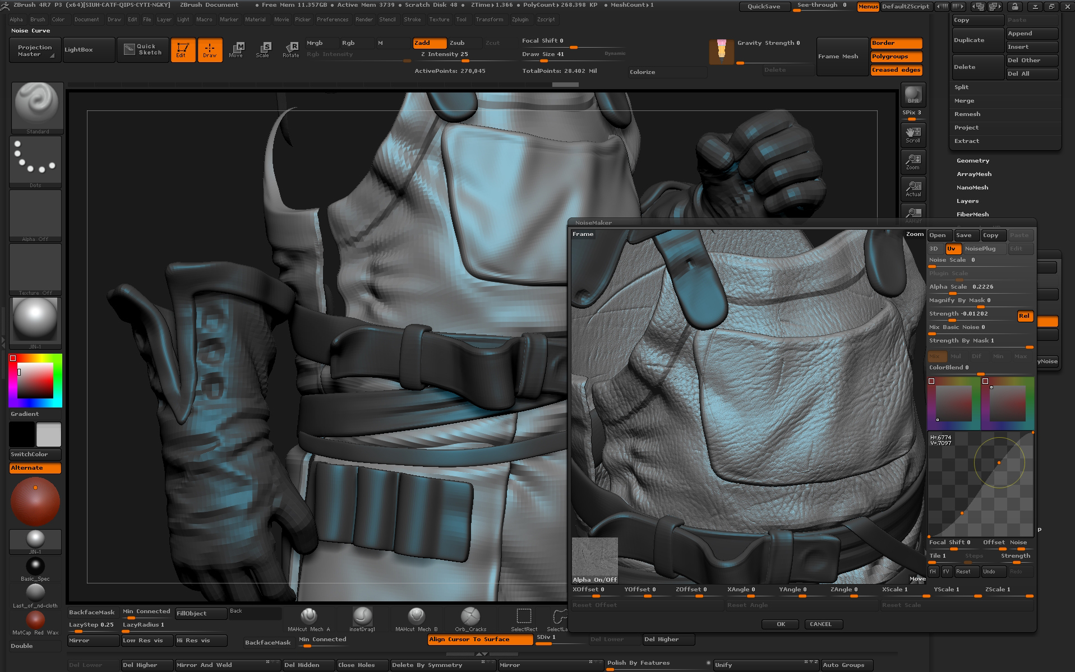Toggle Align Cursor To Surface

[480, 639]
